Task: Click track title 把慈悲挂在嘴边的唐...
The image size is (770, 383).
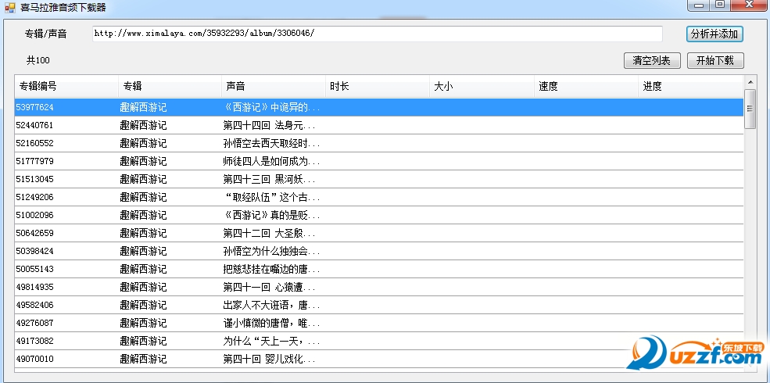Action: pos(271,269)
